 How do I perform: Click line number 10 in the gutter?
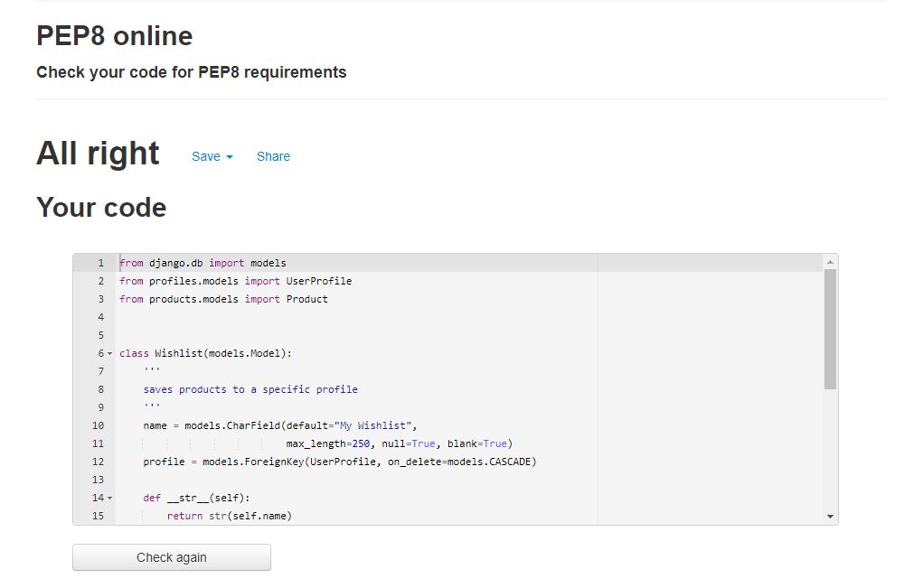click(98, 425)
